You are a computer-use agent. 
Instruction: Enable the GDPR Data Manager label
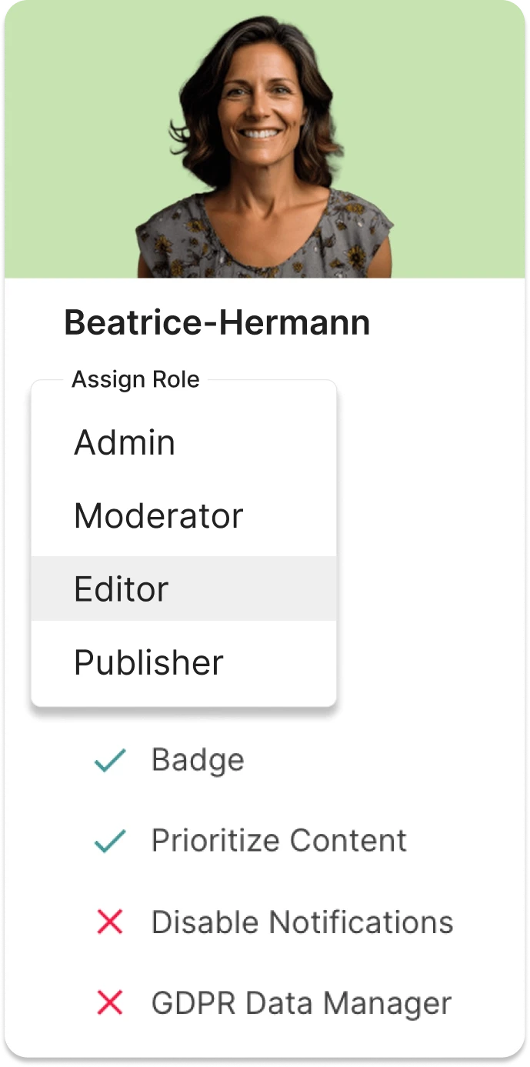click(x=301, y=1003)
